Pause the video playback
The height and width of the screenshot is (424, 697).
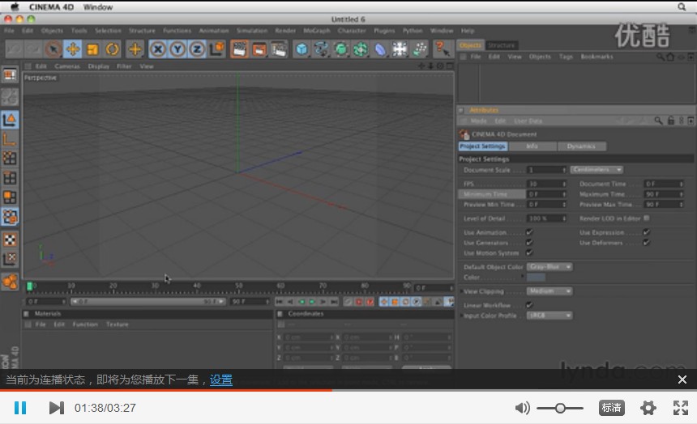20,408
